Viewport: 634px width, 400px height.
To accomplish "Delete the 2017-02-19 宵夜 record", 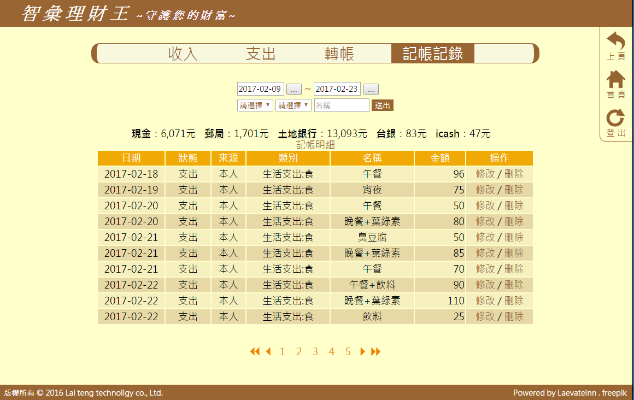I will (514, 190).
